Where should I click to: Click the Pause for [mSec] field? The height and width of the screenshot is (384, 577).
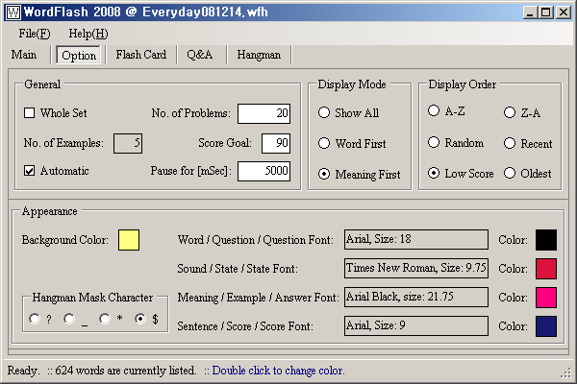(x=263, y=171)
